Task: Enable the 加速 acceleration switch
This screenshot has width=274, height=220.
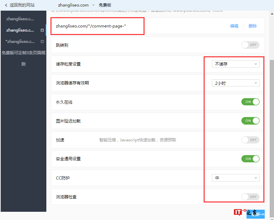Action: [250, 140]
